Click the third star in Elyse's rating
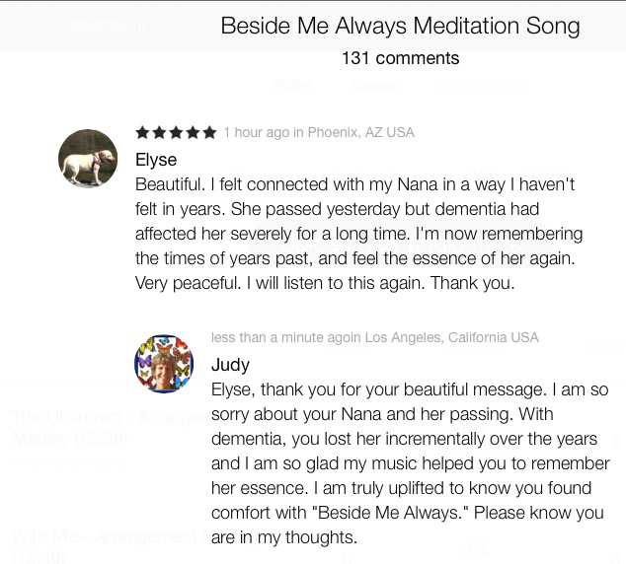The image size is (626, 564). [x=176, y=132]
